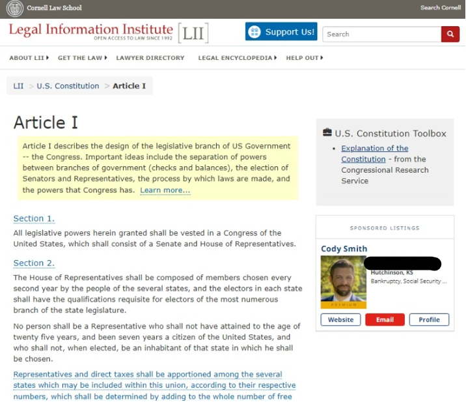The width and height of the screenshot is (466, 406).
Task: Open Cody Smith's profile photo
Action: click(x=343, y=282)
